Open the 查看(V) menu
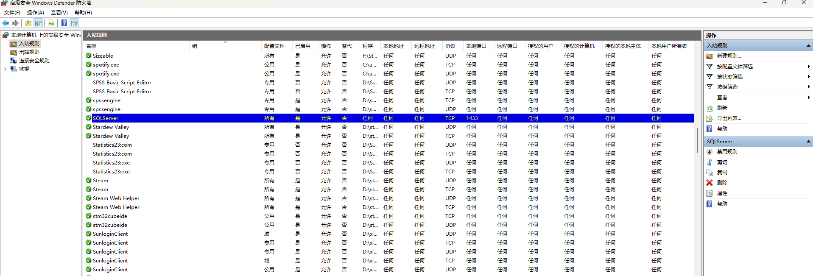 [59, 13]
